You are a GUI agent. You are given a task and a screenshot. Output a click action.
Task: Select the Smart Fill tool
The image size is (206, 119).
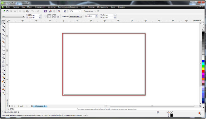coord(3,42)
